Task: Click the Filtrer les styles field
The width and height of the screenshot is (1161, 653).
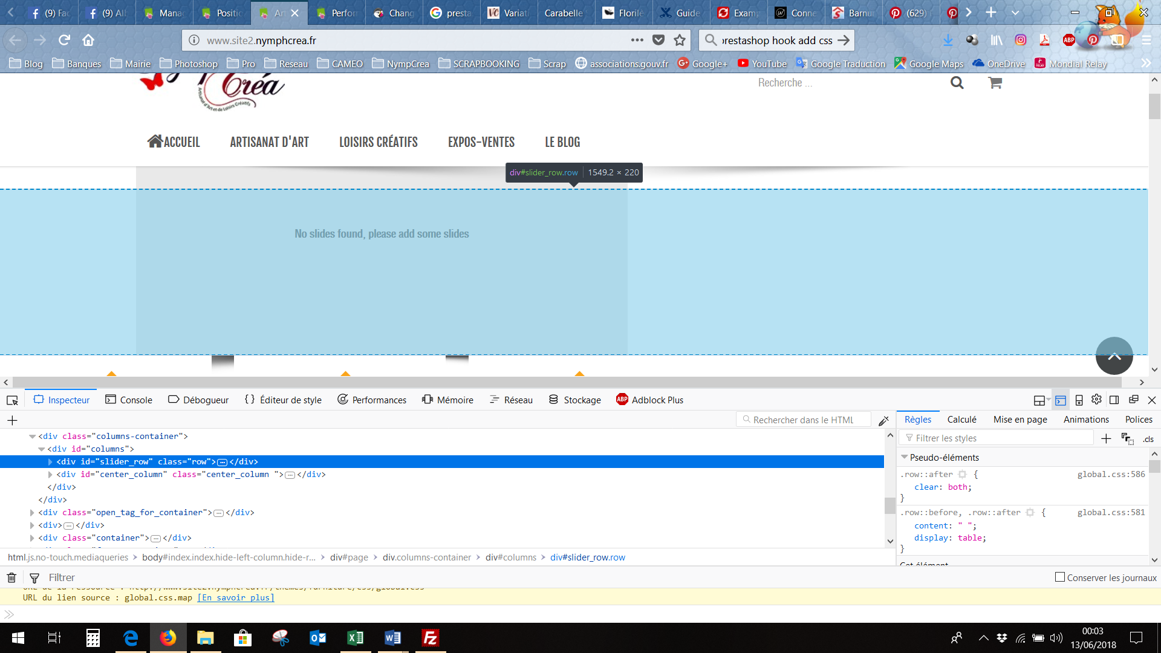Action: [997, 438]
